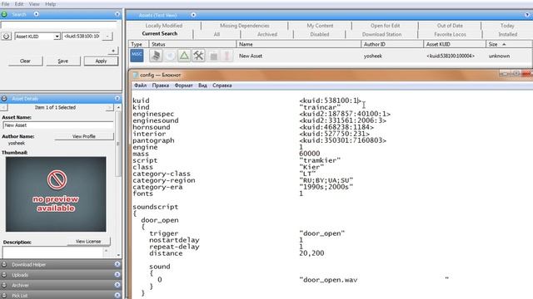
Task: Click the faded red exclamation status icon
Action: point(227,56)
